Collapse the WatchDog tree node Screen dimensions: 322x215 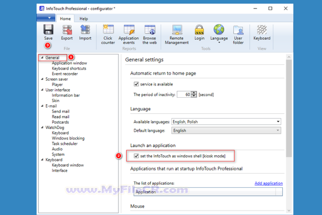click(42, 127)
